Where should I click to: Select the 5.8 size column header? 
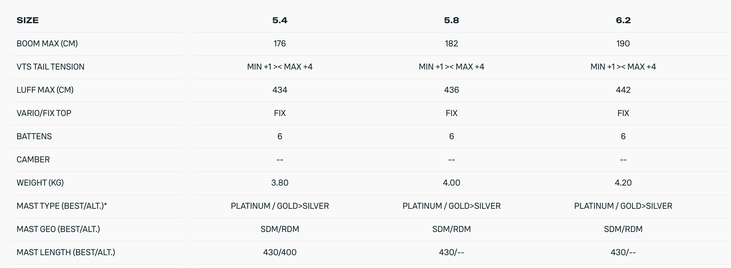[452, 20]
